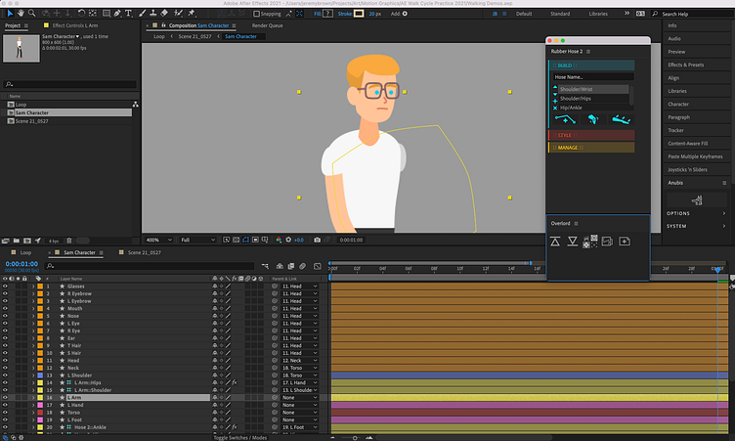Open the 400% magnification dropdown
The image size is (735, 441).
click(x=157, y=240)
